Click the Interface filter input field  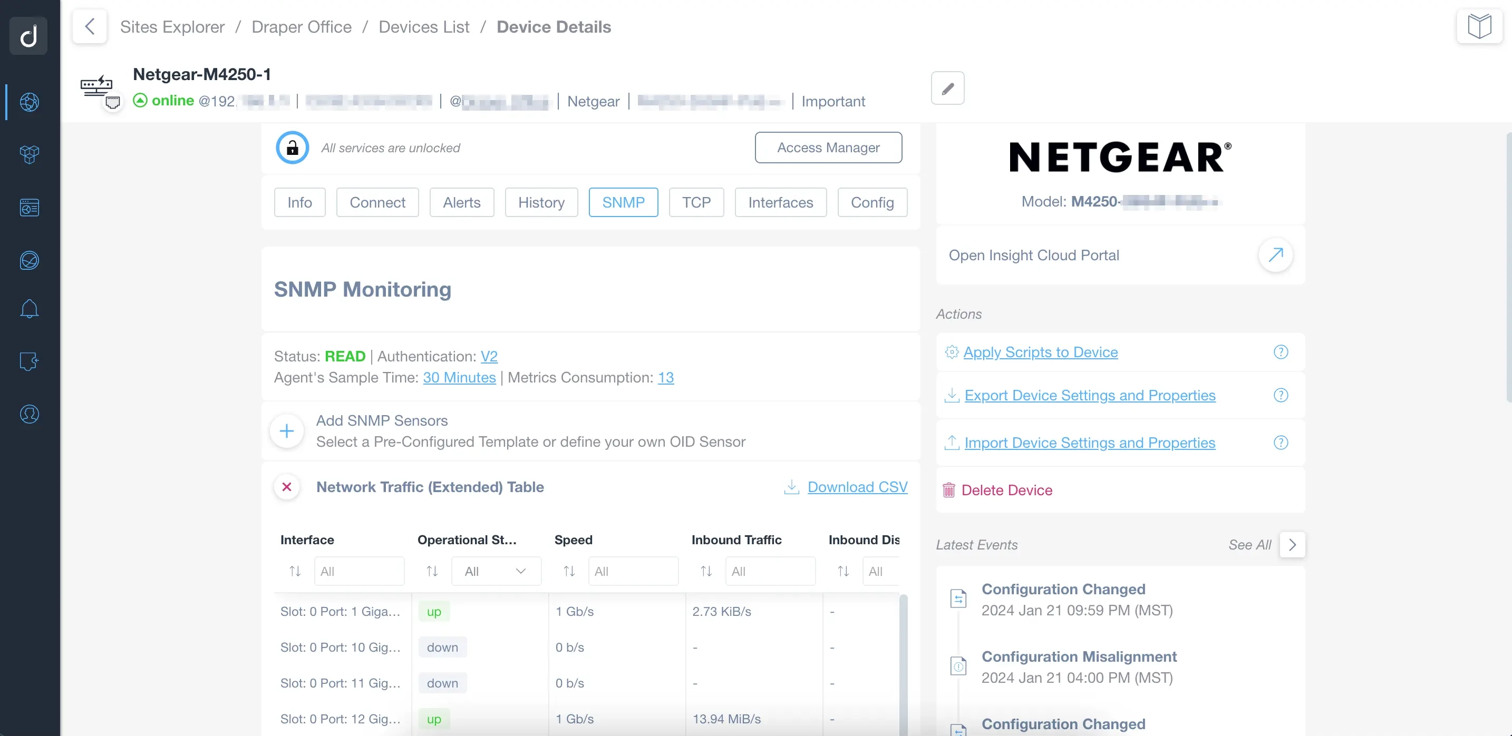click(359, 571)
